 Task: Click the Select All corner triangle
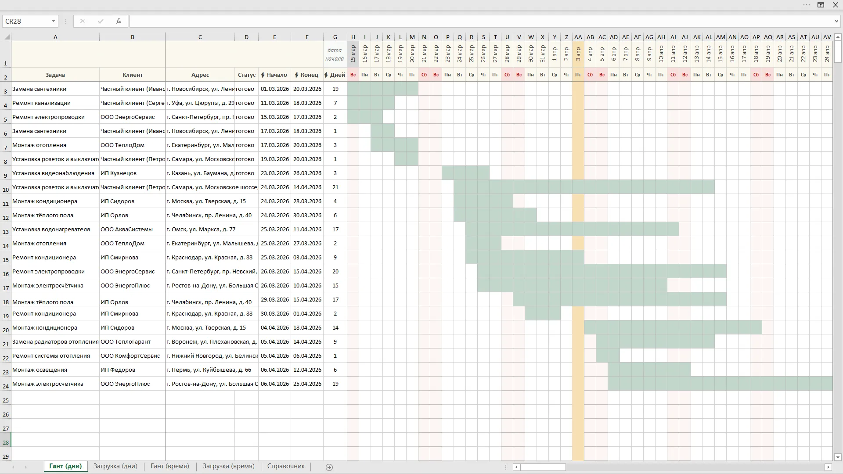[x=7, y=37]
